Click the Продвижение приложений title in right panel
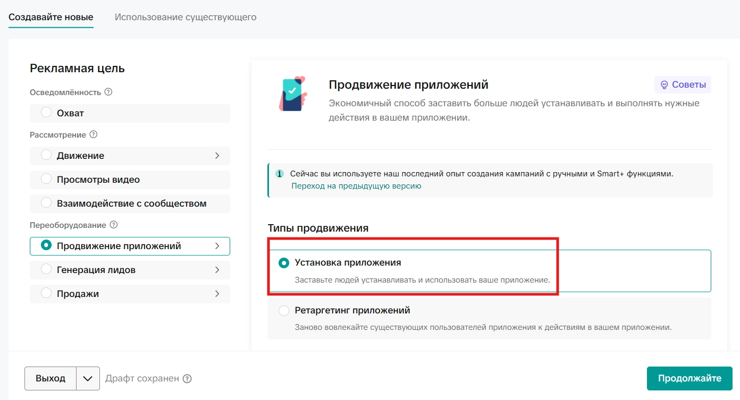Screen dimensions: 740x400 pos(408,85)
